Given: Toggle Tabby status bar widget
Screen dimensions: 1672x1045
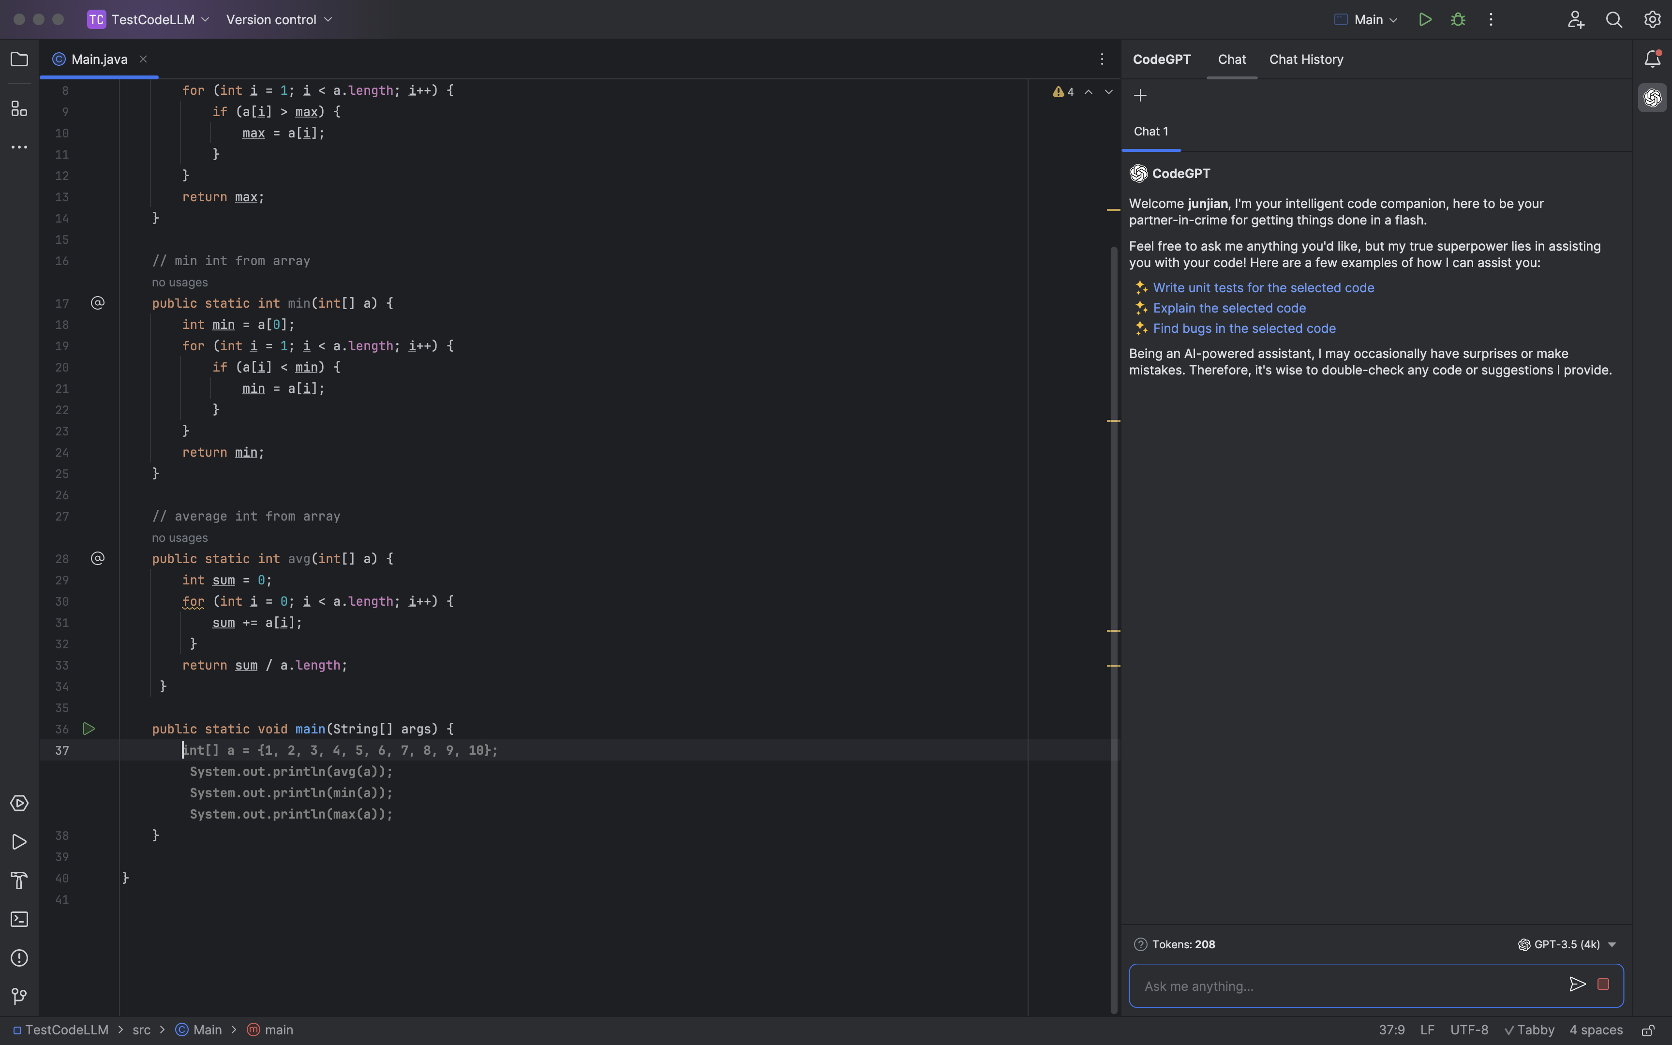Looking at the screenshot, I should [x=1529, y=1030].
